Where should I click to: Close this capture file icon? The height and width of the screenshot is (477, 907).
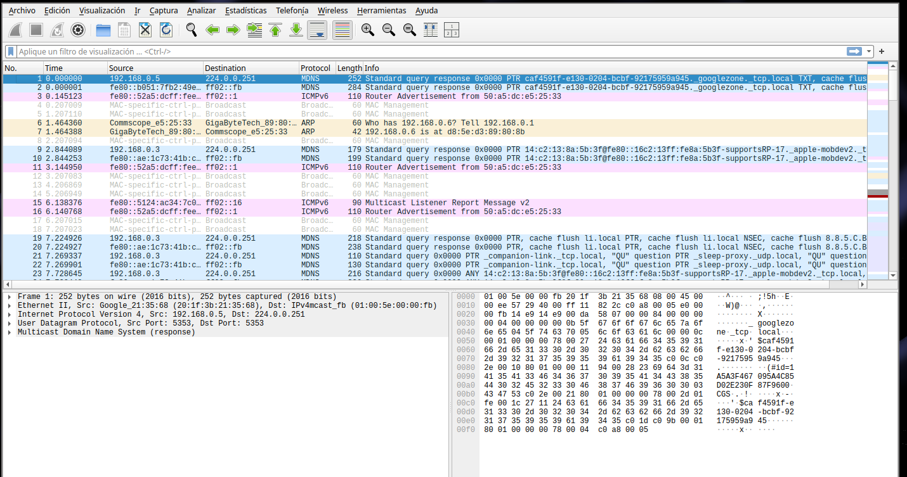point(145,30)
